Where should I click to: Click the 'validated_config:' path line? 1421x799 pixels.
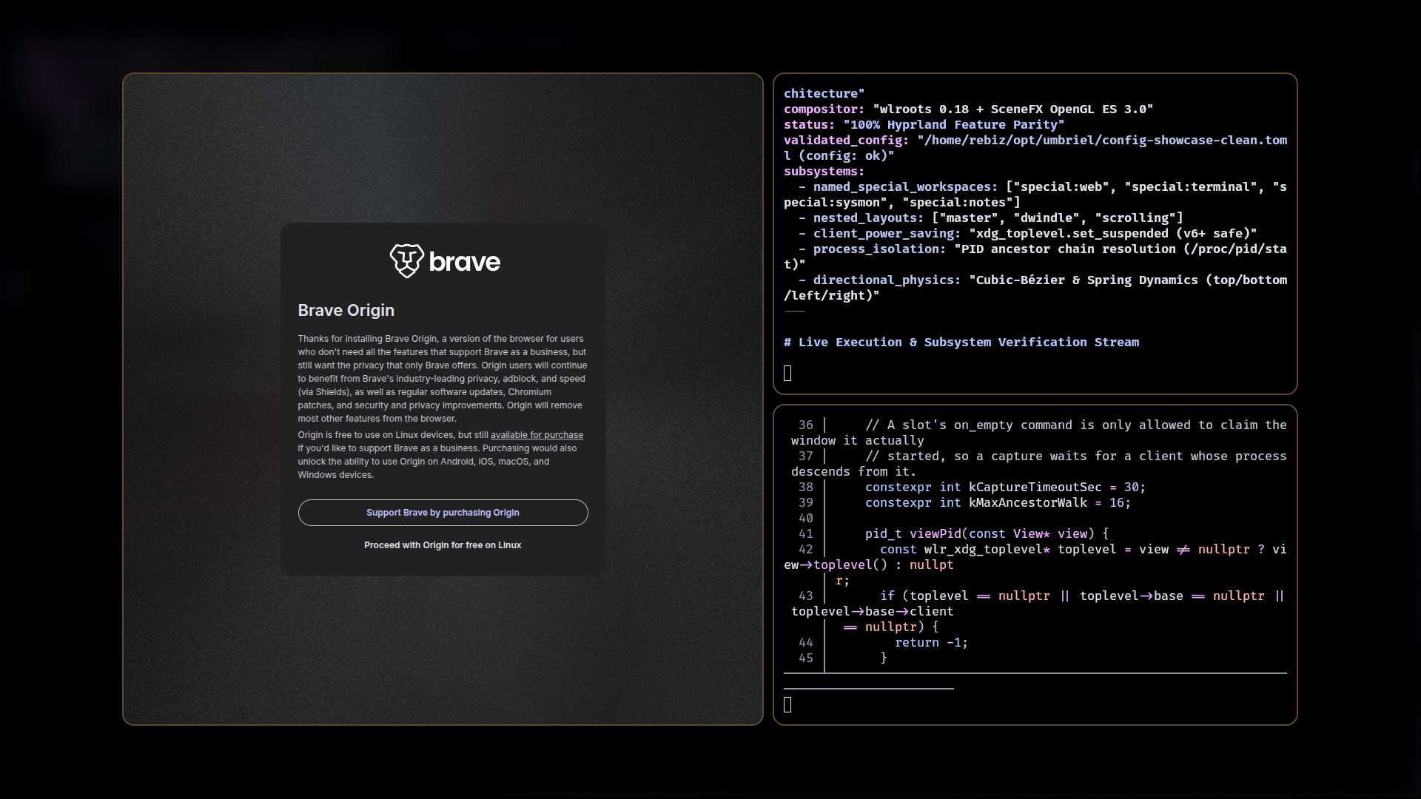(1035, 148)
